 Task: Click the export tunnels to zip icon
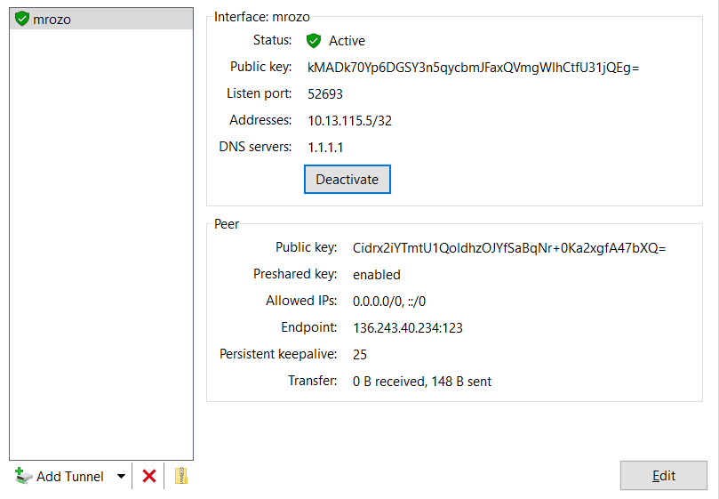[x=181, y=477]
